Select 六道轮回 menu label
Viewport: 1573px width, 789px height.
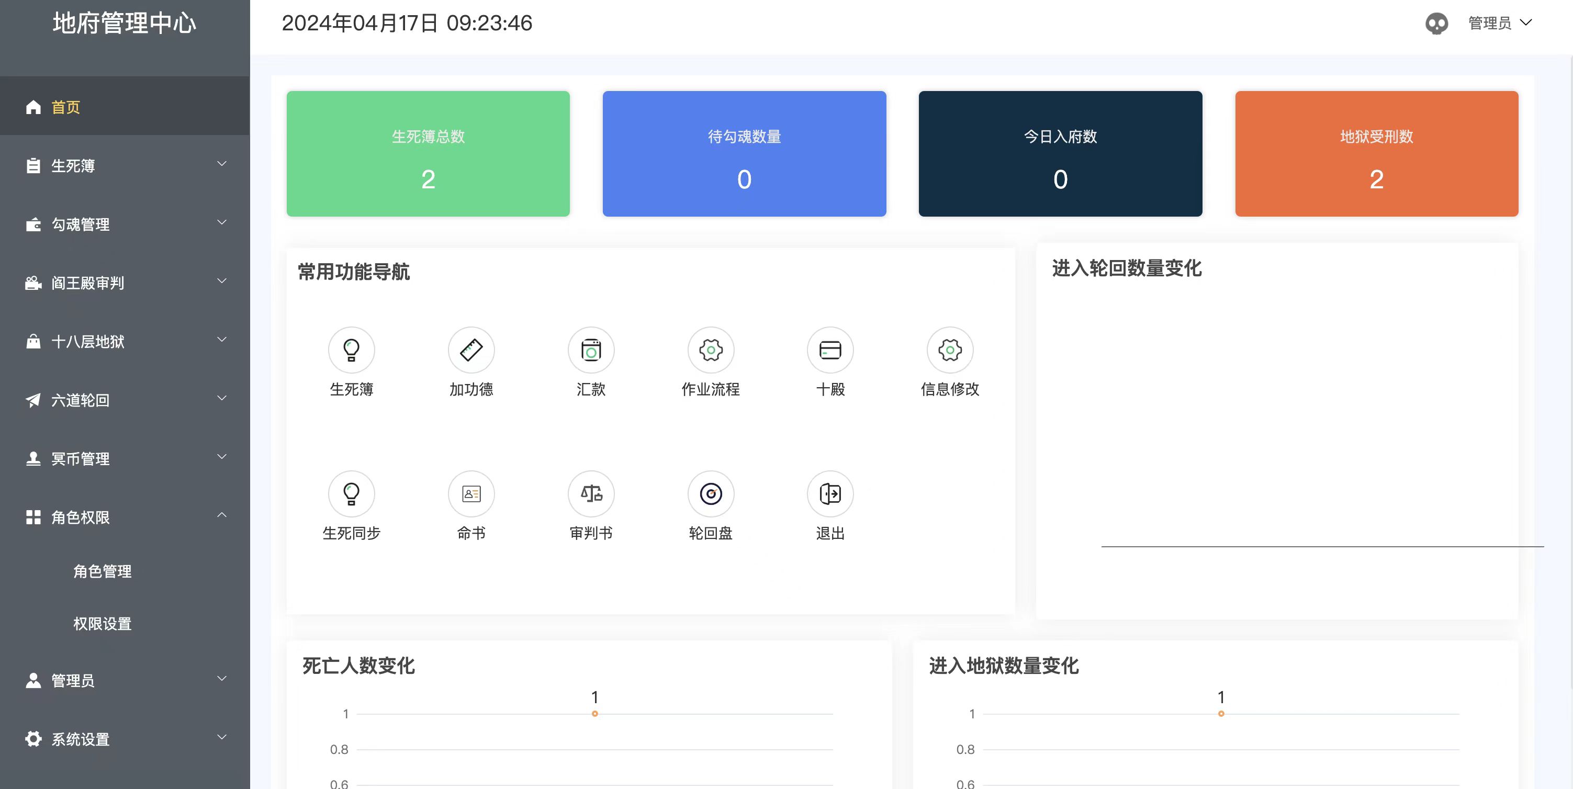point(81,401)
